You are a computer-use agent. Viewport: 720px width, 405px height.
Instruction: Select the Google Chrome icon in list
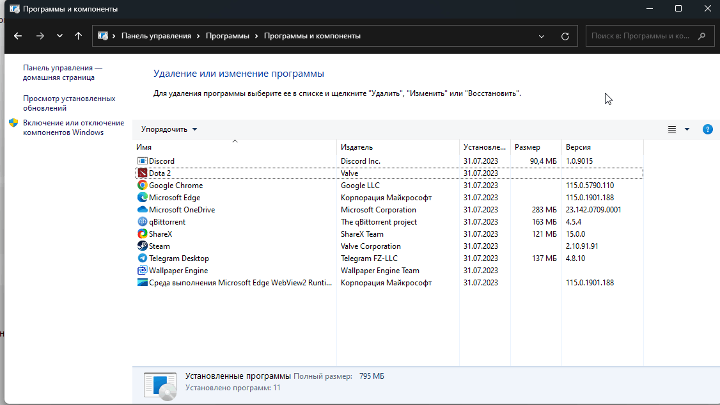(x=143, y=186)
